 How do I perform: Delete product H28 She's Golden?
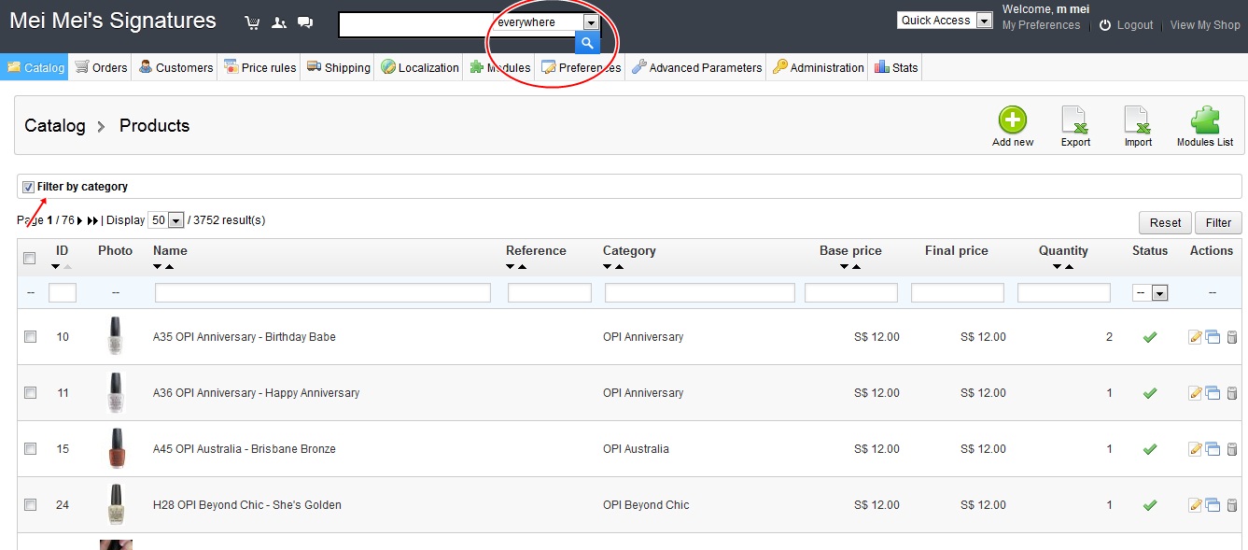1231,505
